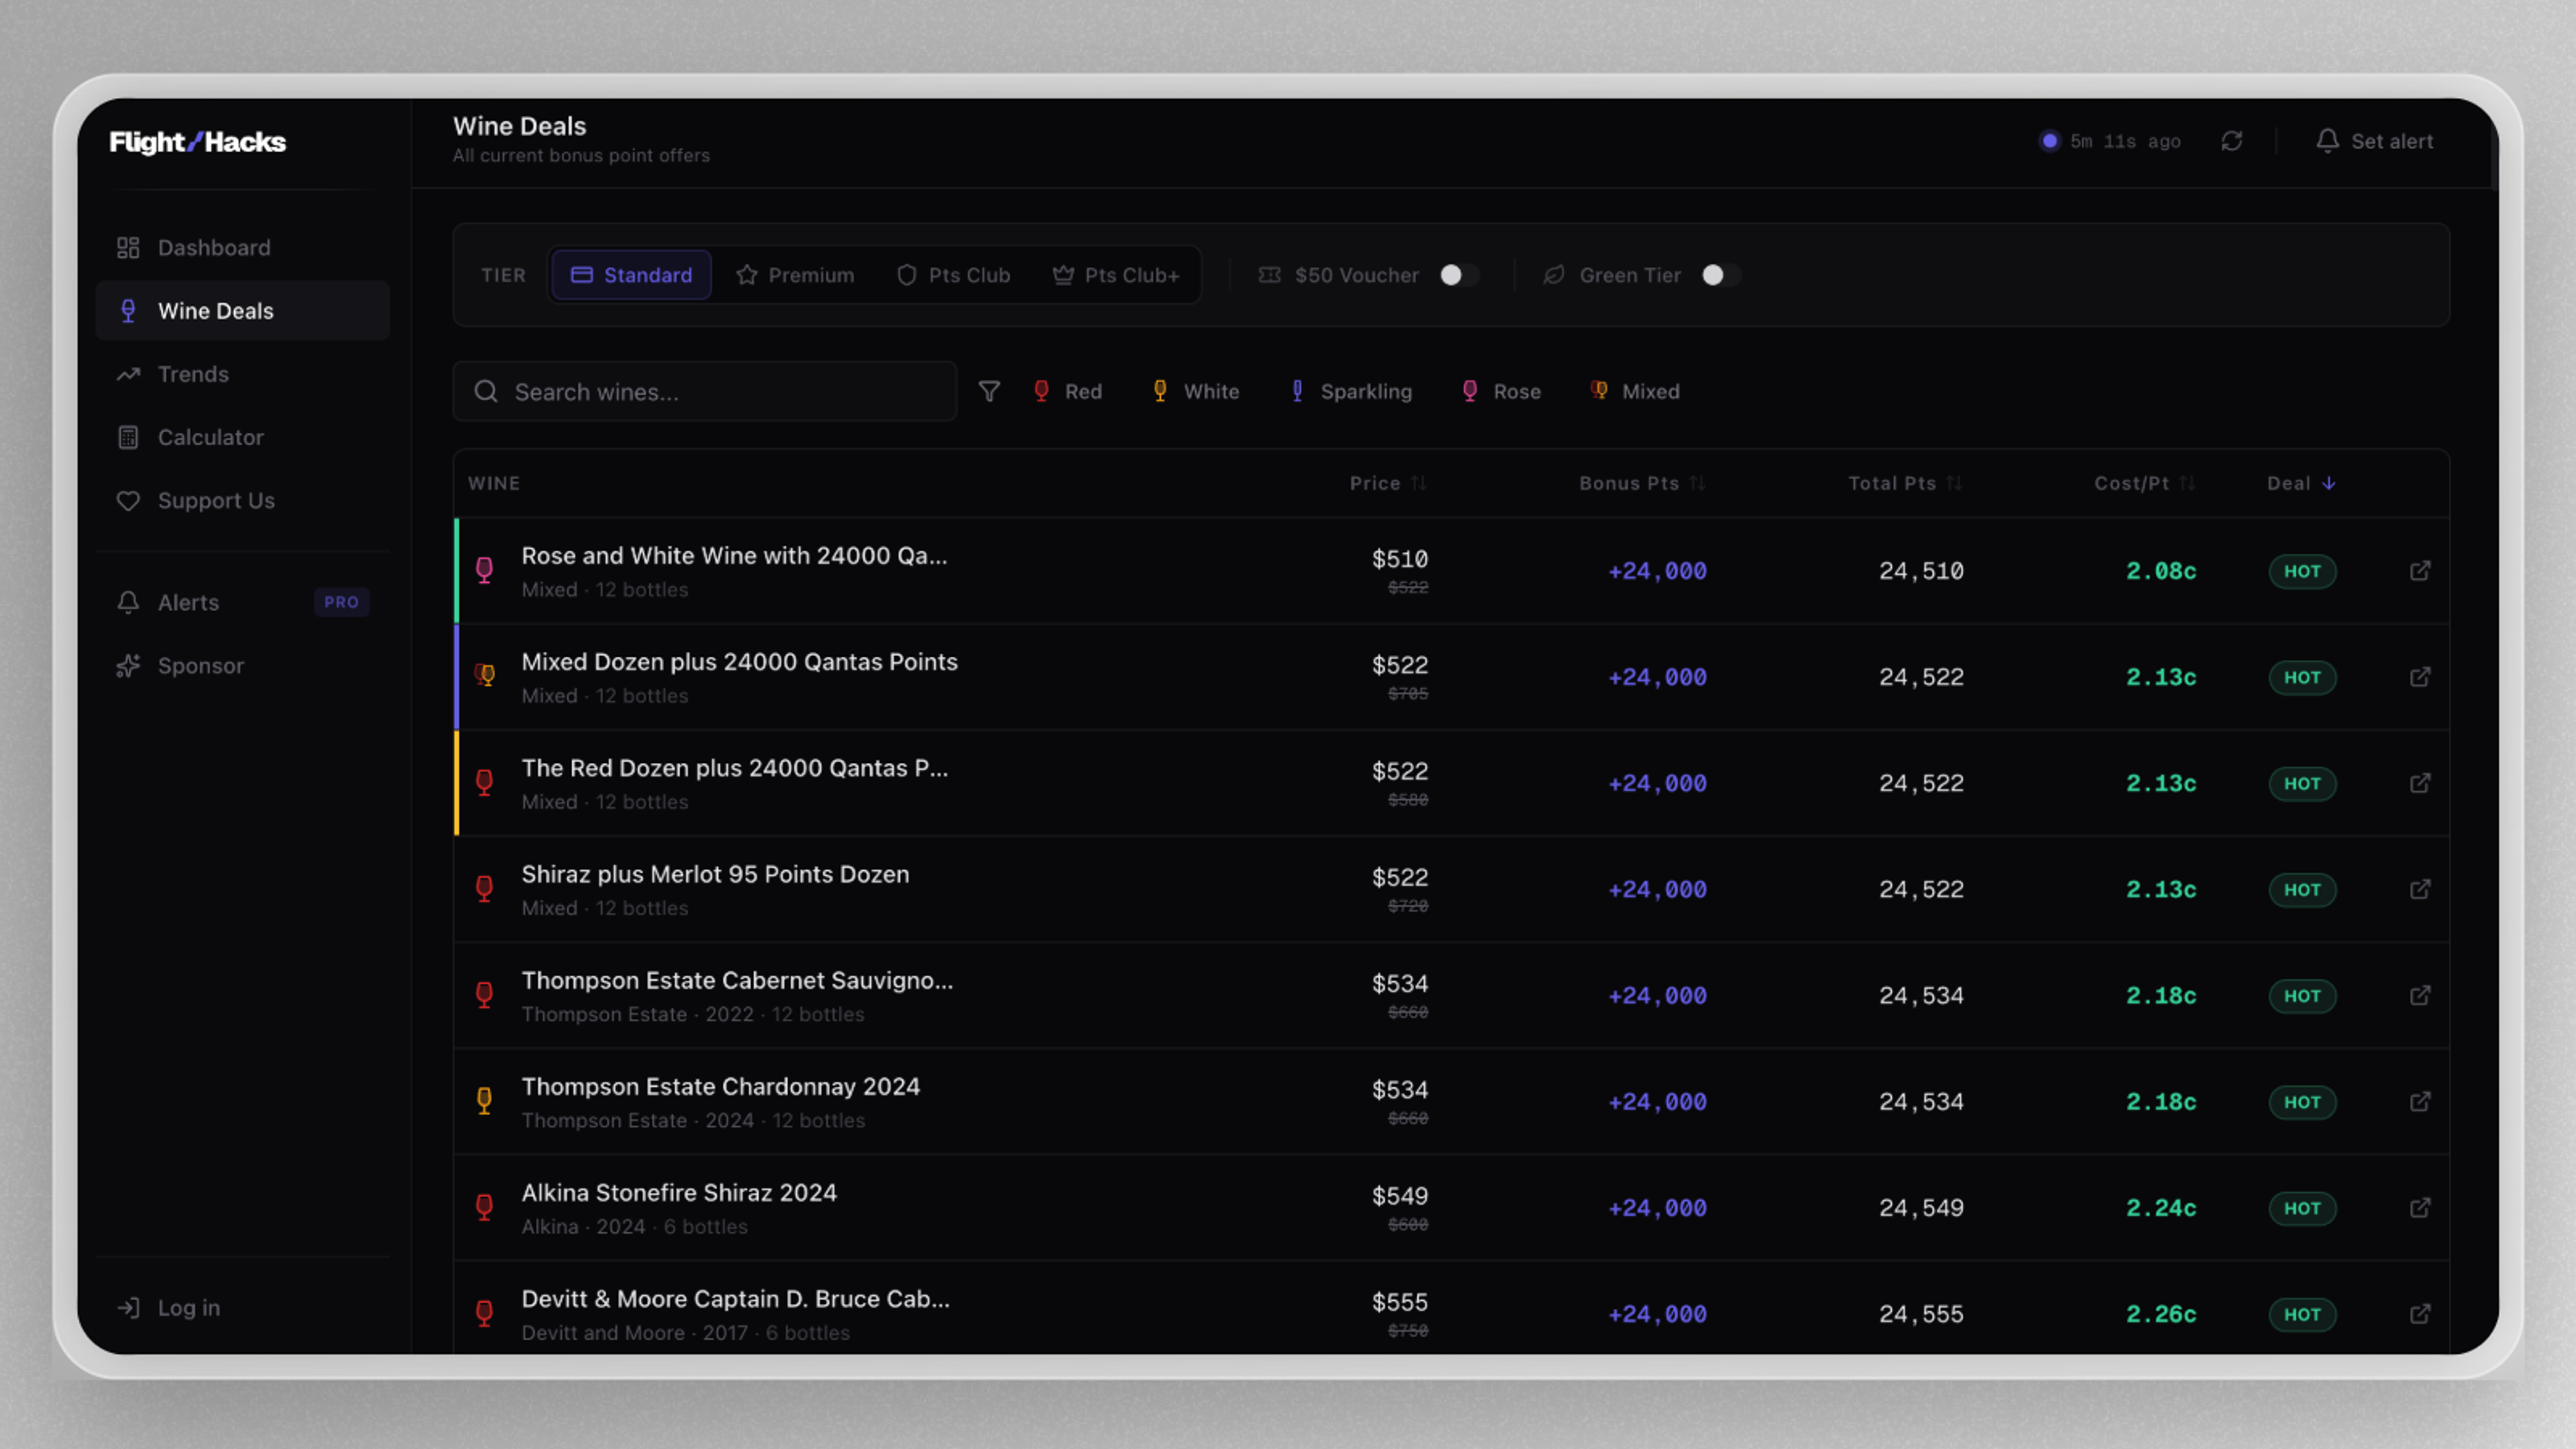2576x1449 pixels.
Task: Click the refresh data icon
Action: click(2231, 141)
